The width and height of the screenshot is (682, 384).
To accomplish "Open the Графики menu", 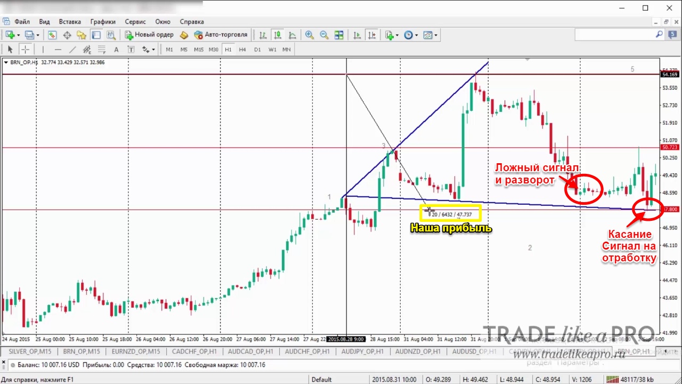I will (103, 22).
